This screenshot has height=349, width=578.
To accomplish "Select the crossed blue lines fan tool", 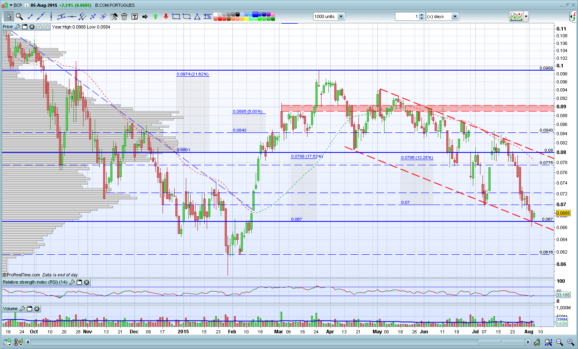I will (103, 16).
